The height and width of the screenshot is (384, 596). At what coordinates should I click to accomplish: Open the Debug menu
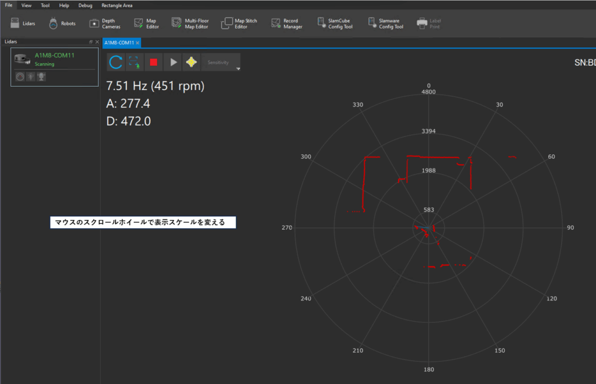coord(85,5)
